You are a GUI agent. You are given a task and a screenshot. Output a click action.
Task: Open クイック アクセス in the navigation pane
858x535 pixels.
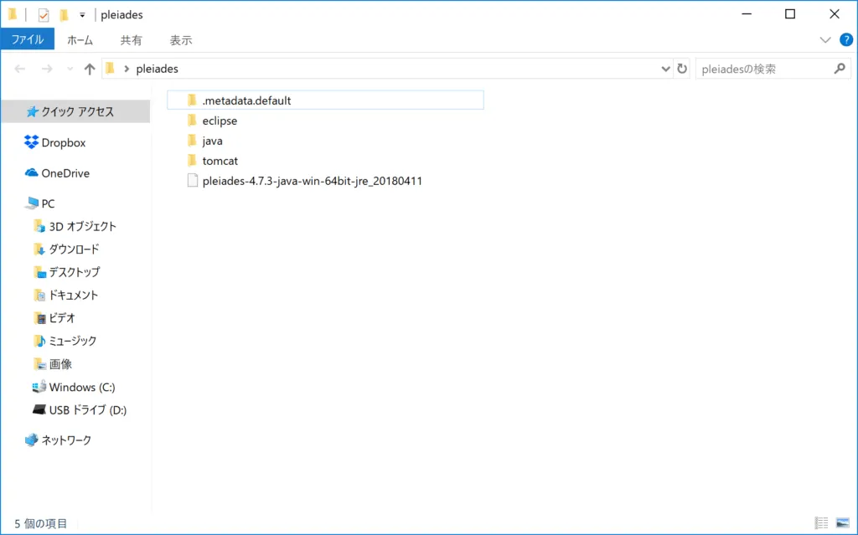[75, 111]
